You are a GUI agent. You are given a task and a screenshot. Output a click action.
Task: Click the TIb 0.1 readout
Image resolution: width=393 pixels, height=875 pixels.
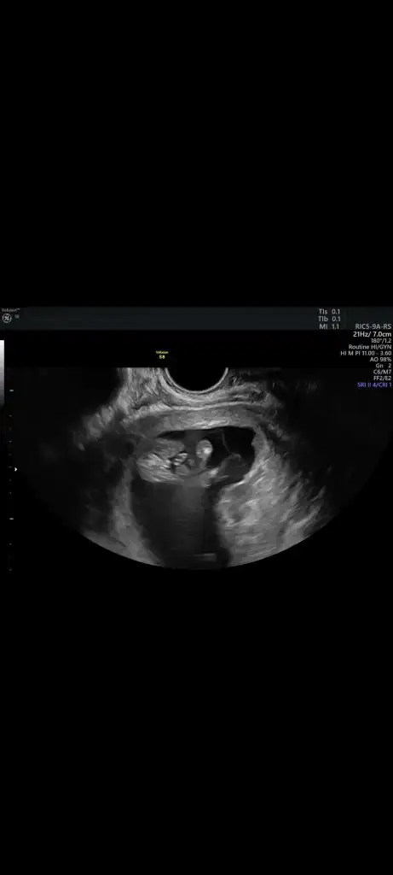329,320
